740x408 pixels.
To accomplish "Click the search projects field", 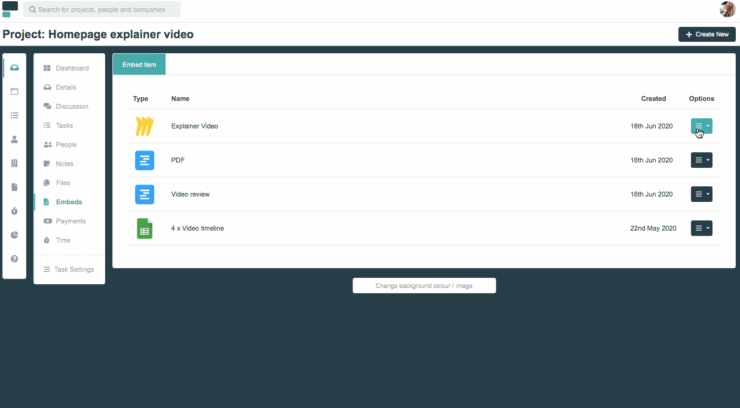I will (x=102, y=9).
